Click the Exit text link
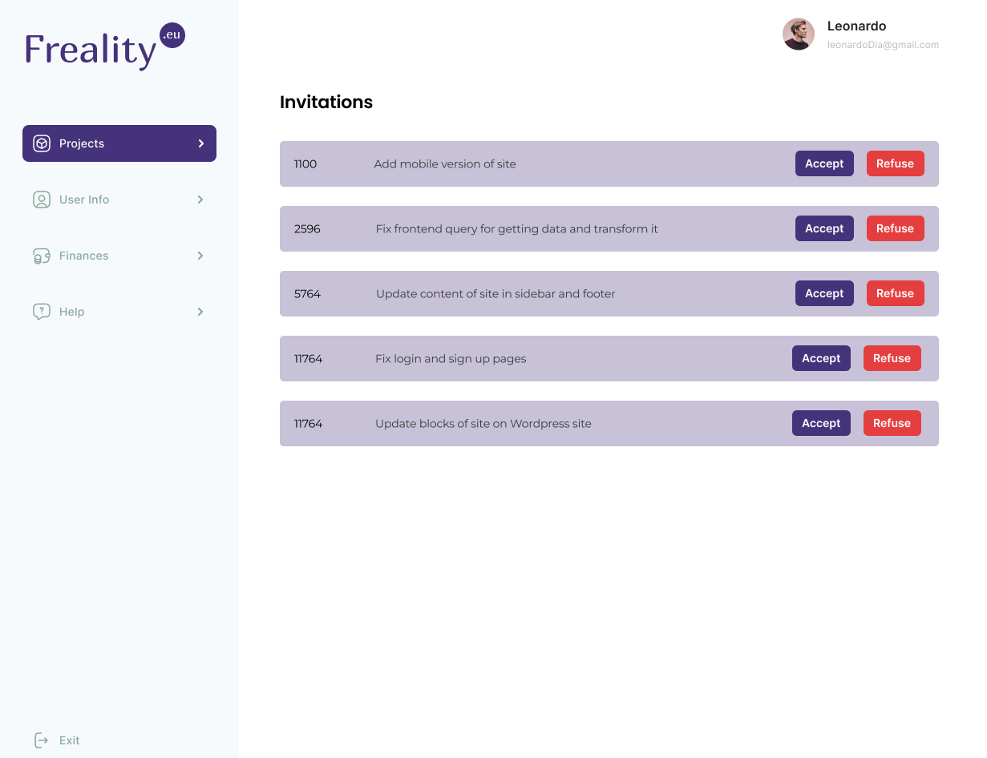 coord(70,740)
